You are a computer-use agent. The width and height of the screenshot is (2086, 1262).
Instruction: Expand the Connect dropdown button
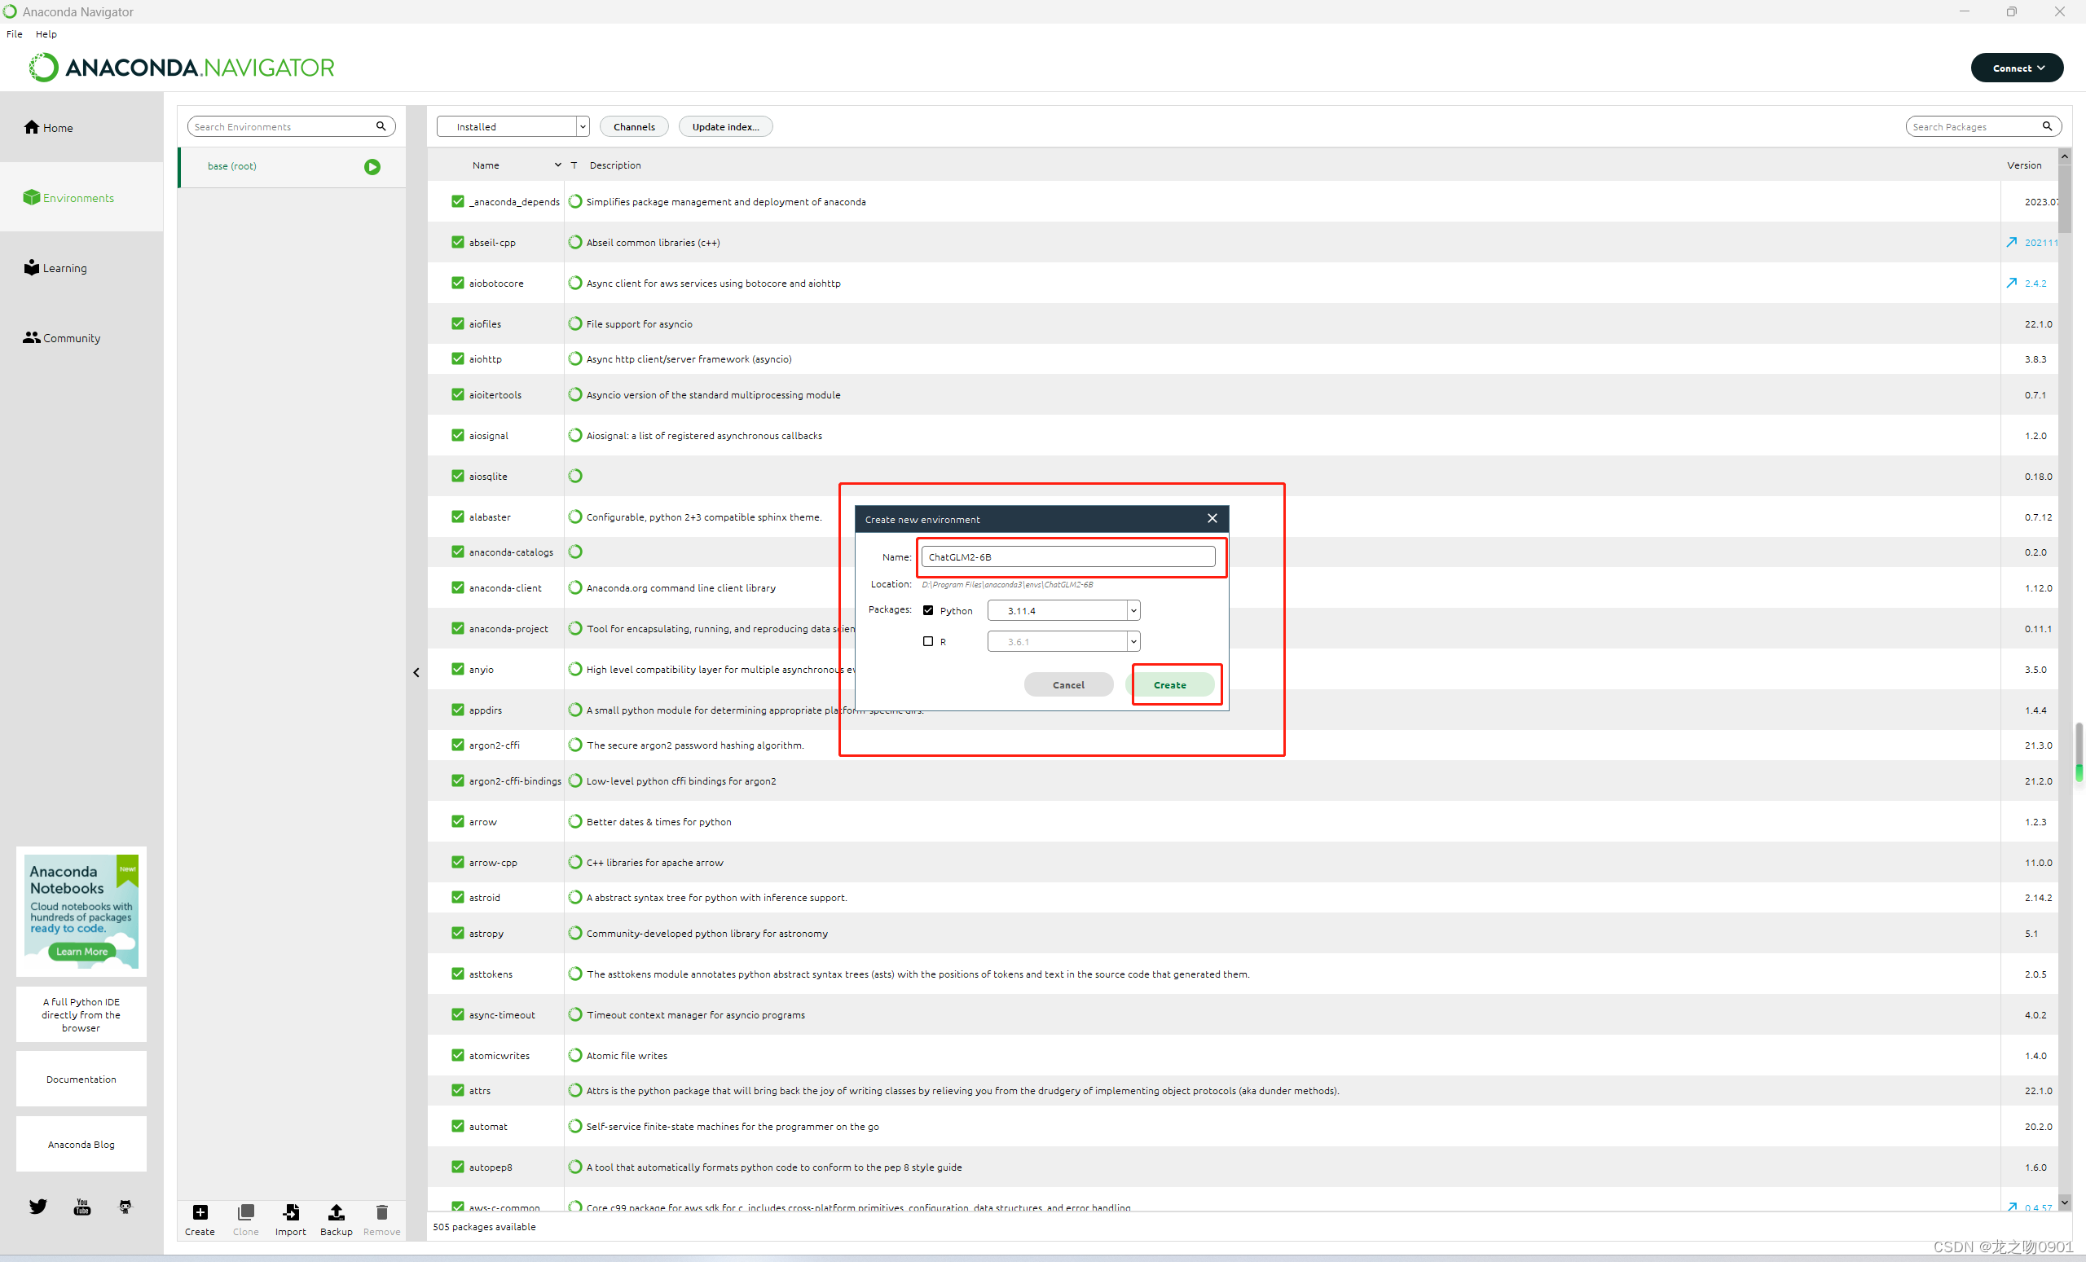pos(2017,68)
